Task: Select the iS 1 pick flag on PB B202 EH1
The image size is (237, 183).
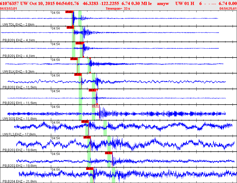Action: [x=92, y=90]
